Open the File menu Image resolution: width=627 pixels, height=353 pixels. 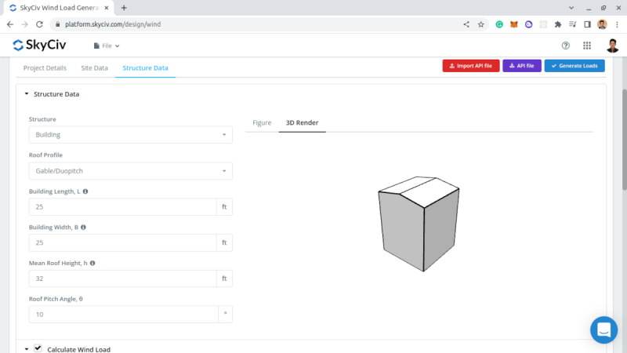[x=107, y=46]
